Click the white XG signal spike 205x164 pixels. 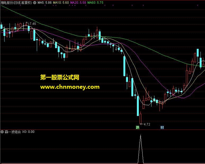click(x=141, y=149)
